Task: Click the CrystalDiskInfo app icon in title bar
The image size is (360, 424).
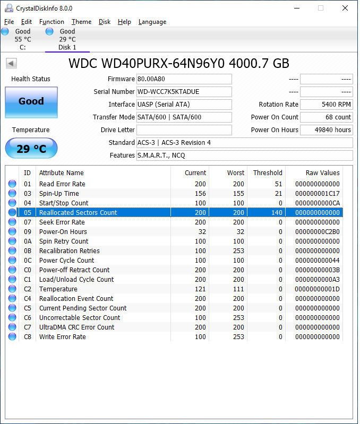Action: click(x=9, y=8)
